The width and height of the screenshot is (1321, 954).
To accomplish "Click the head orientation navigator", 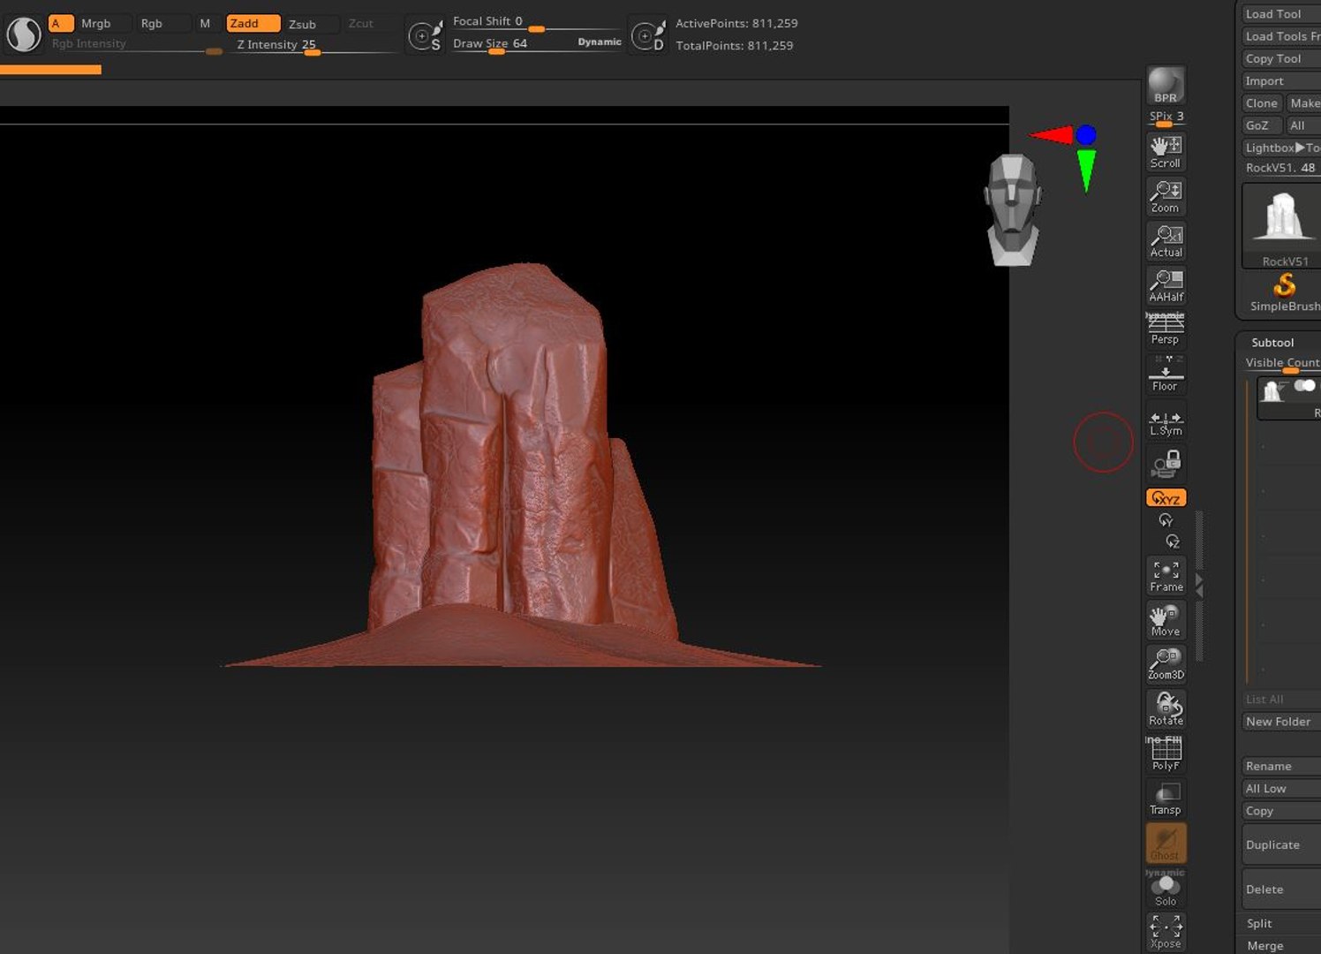I will pos(1013,209).
